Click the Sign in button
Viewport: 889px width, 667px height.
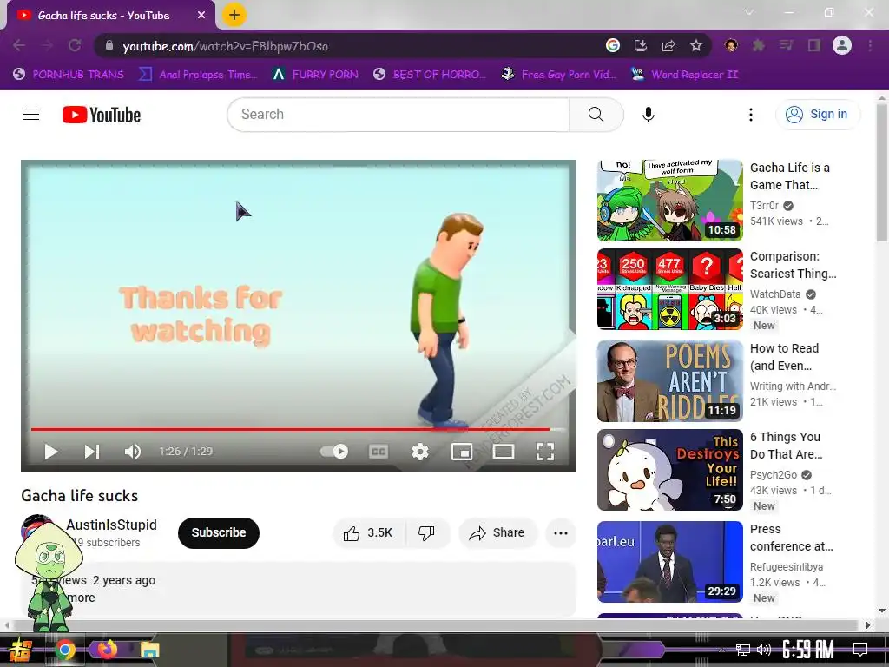click(817, 115)
